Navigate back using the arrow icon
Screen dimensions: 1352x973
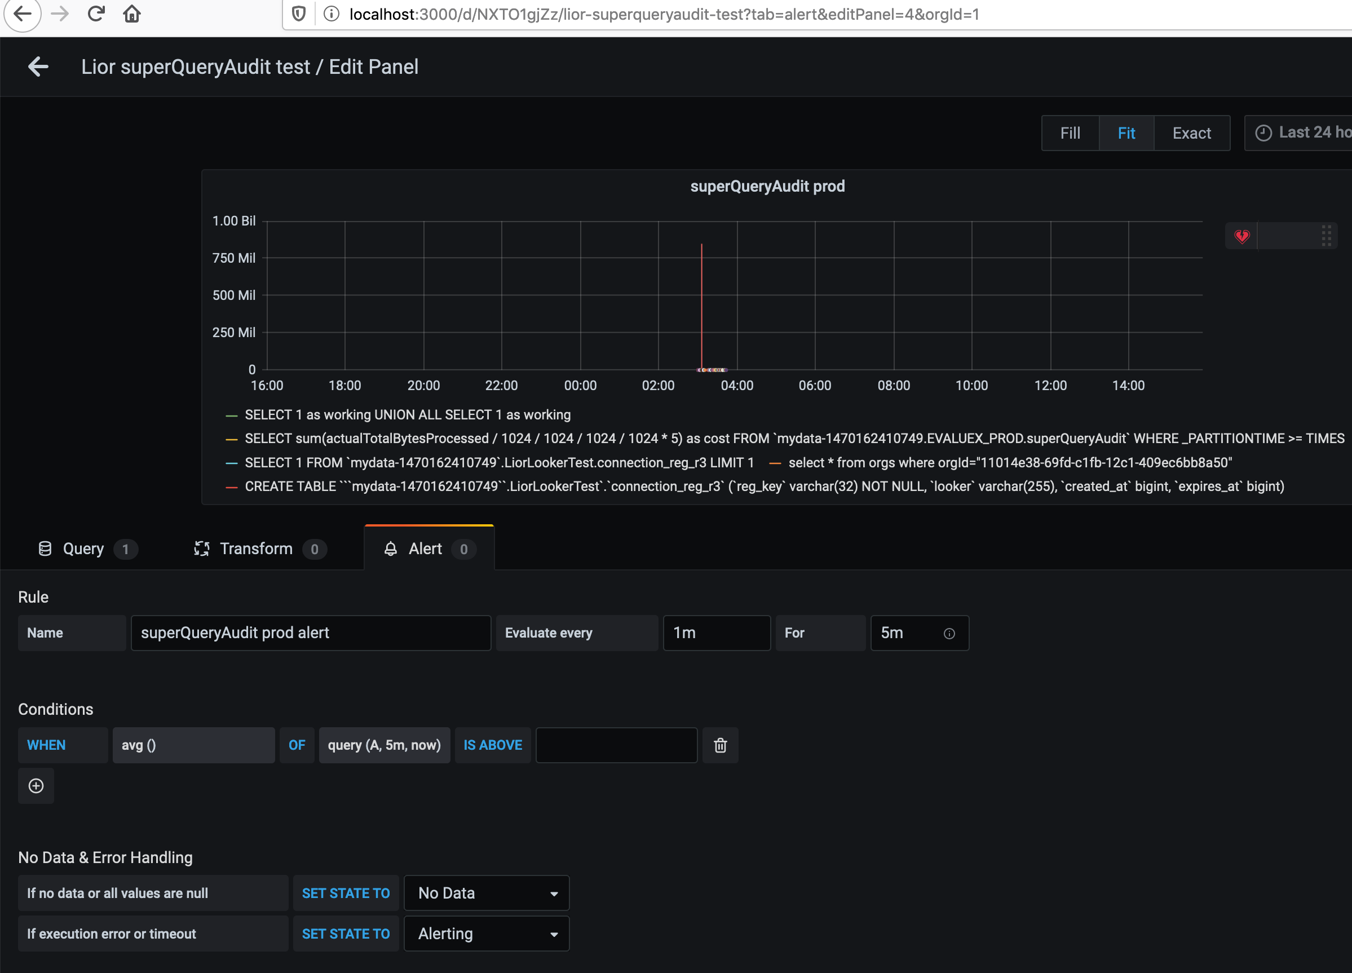click(38, 66)
